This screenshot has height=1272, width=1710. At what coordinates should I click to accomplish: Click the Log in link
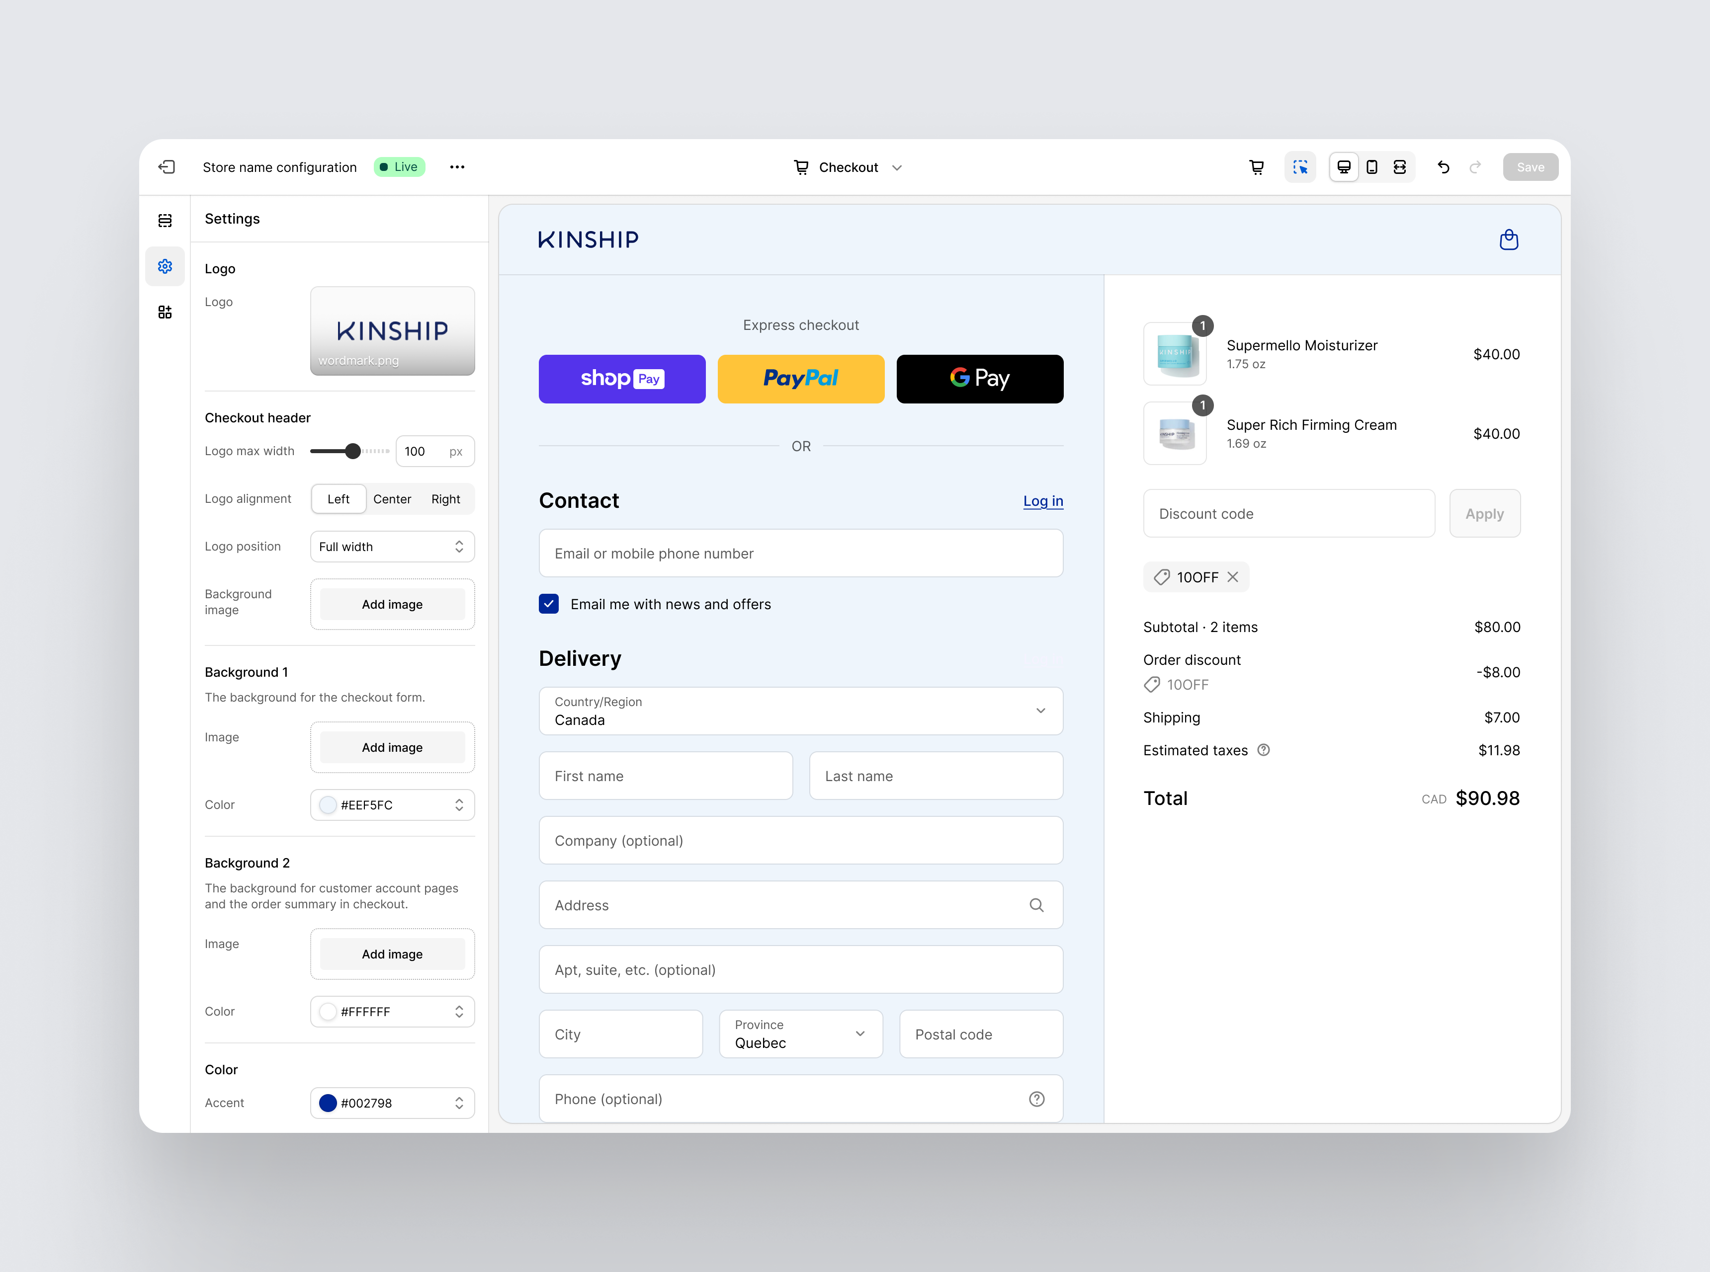(1042, 501)
